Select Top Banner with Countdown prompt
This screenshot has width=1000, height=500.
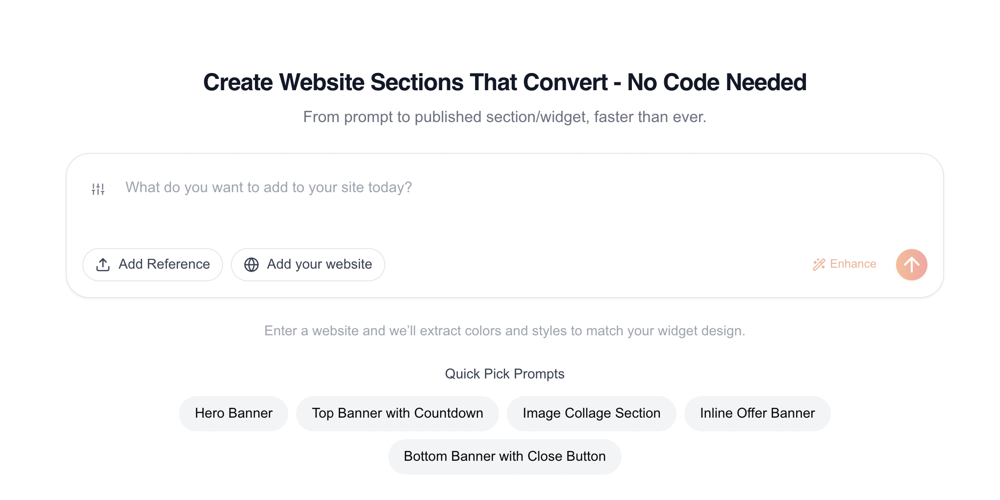click(397, 413)
